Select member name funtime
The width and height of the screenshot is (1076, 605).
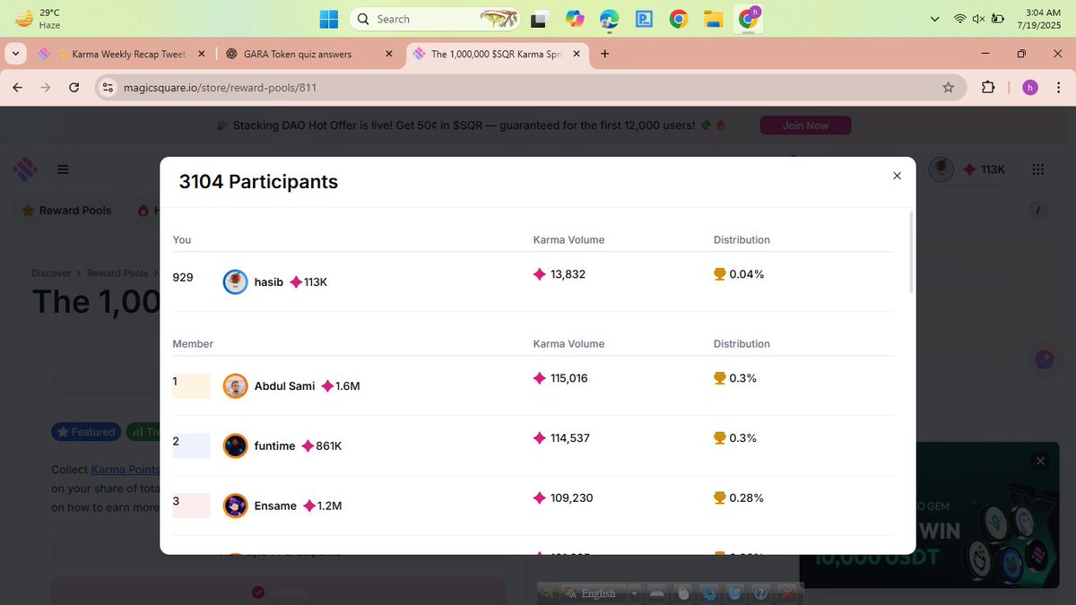click(274, 445)
